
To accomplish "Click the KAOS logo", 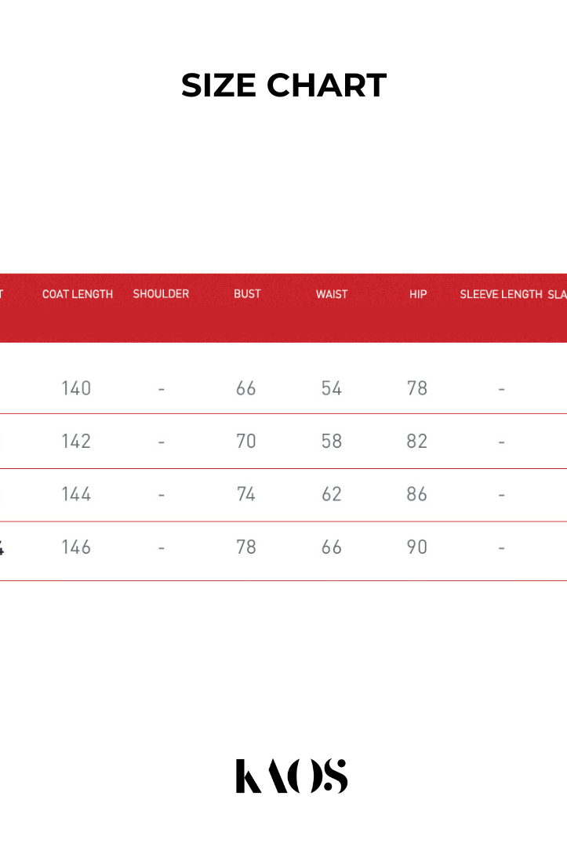I will click(x=291, y=776).
